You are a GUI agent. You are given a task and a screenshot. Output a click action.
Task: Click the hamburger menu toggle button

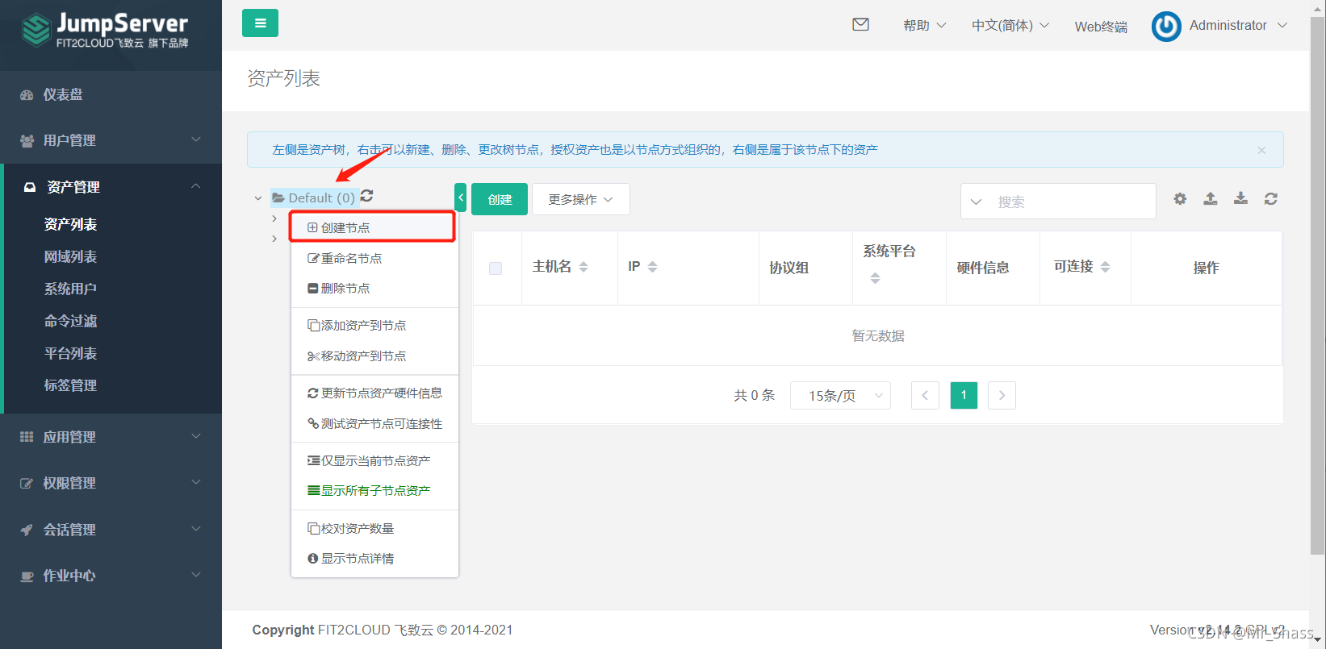tap(260, 23)
